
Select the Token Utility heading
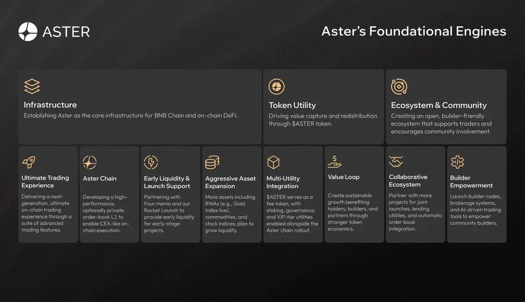292,105
